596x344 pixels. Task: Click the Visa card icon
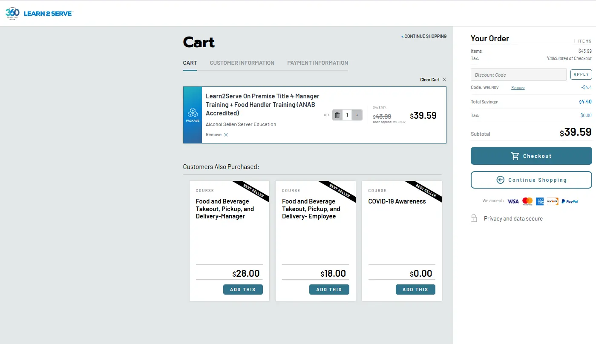click(x=513, y=201)
